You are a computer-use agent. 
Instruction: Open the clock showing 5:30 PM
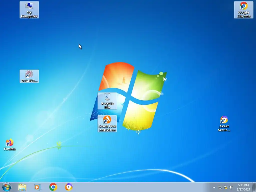tap(243, 187)
